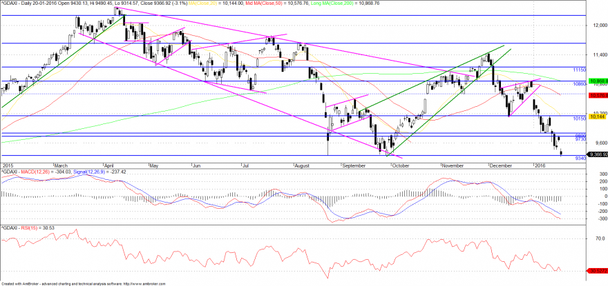608x286 pixels.
Task: Click the 'Jun' label on time axis
Action: [x=196, y=165]
